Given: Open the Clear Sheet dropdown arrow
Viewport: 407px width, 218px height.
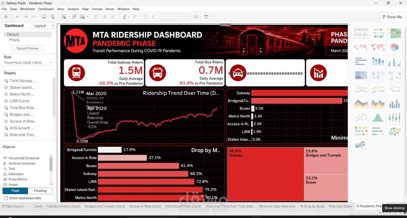Looking at the screenshot, I should [88, 17].
